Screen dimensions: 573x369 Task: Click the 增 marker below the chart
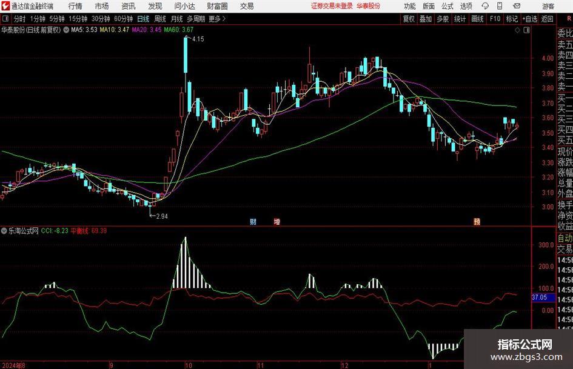pos(277,222)
